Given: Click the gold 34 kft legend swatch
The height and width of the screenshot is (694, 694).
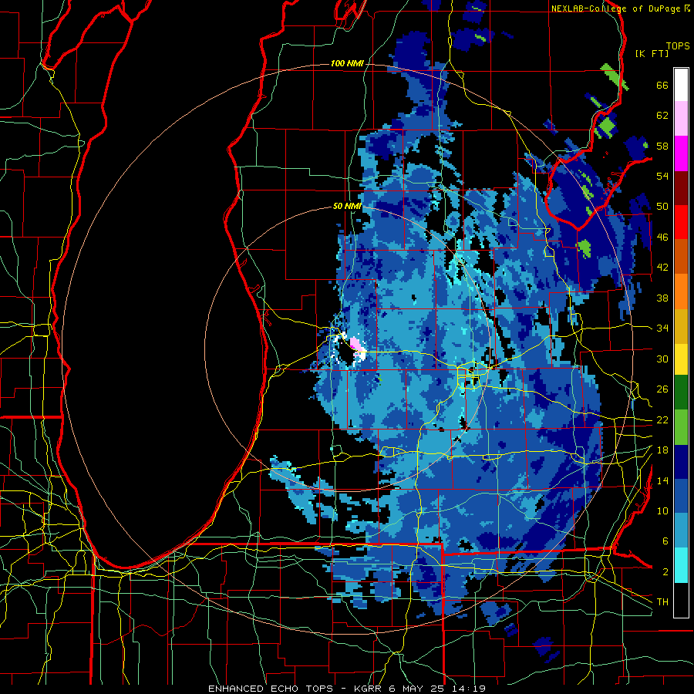Looking at the screenshot, I should point(681,326).
